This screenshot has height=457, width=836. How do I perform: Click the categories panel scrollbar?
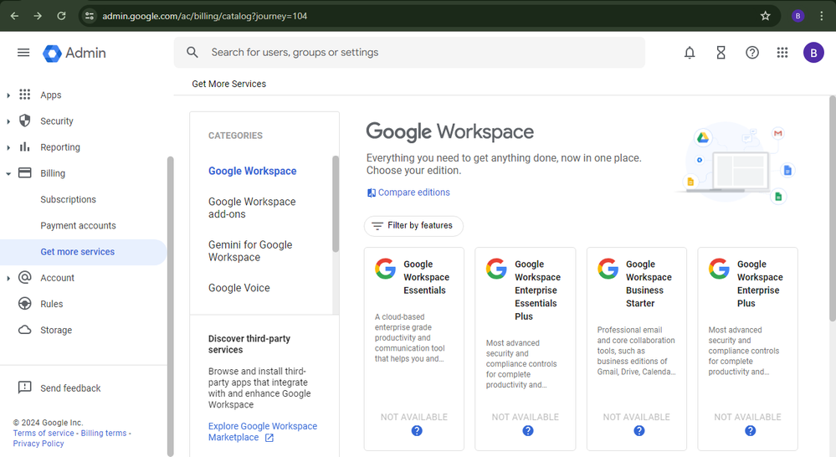coord(336,203)
